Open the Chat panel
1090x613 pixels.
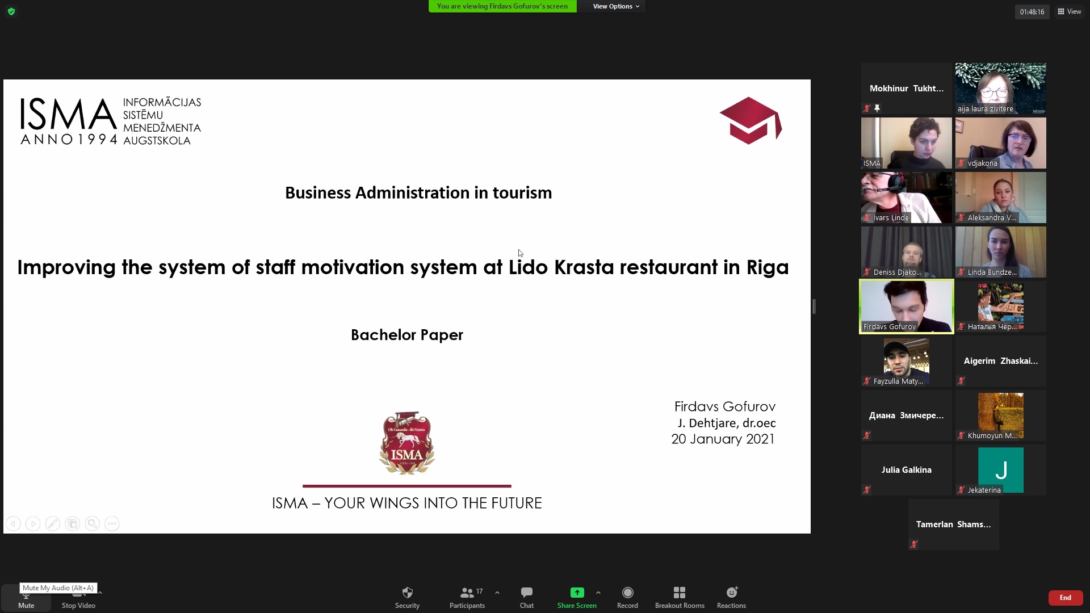point(527,598)
